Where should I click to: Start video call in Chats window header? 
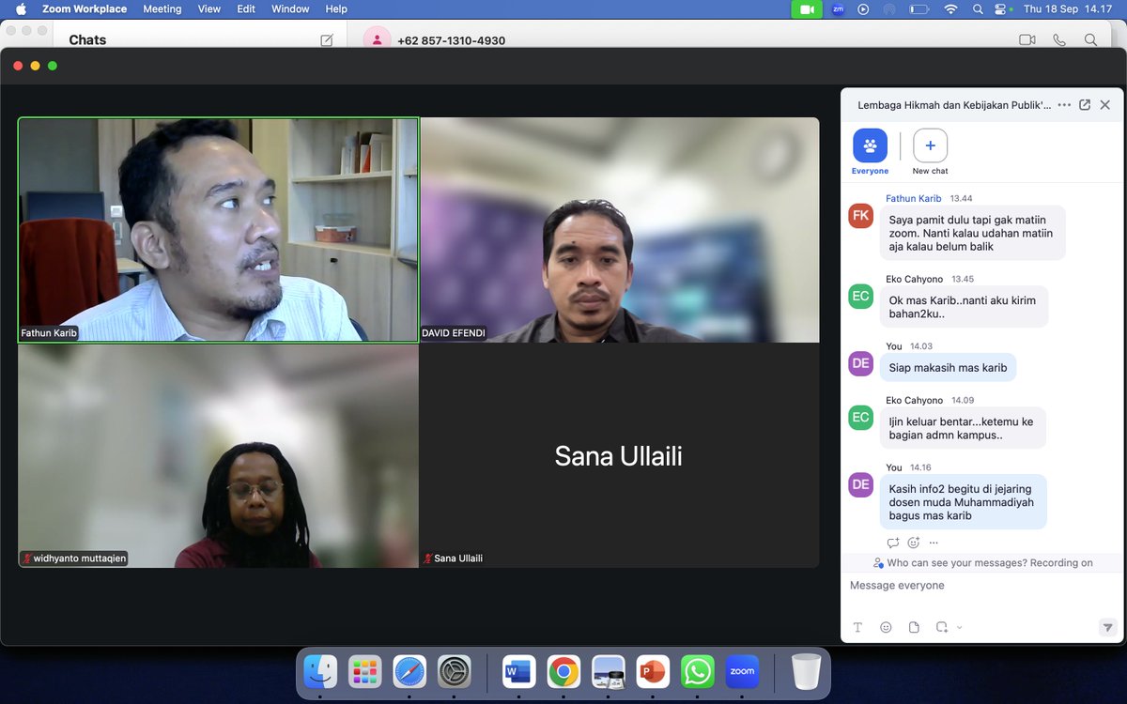click(x=1027, y=40)
